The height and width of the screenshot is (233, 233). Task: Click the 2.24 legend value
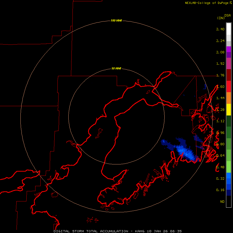point(220,41)
